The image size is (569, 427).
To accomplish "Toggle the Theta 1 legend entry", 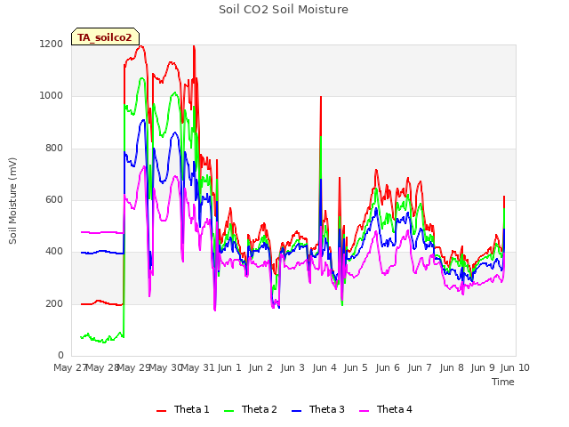I will point(183,409).
